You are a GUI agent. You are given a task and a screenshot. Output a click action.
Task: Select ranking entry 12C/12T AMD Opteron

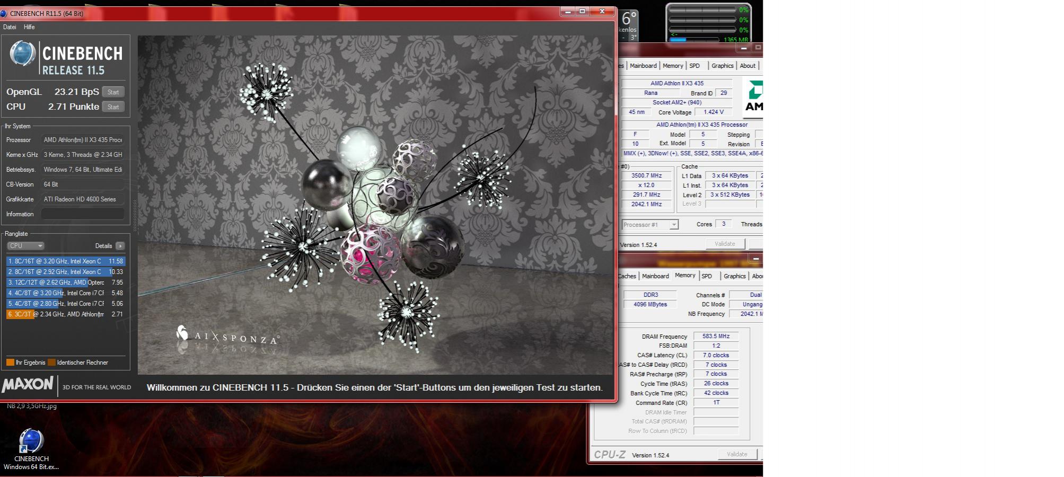pos(66,282)
